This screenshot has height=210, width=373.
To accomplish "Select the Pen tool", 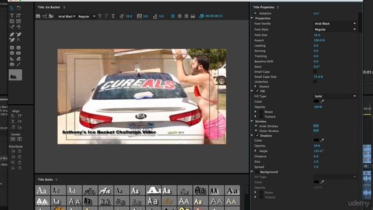I will click(x=12, y=34).
